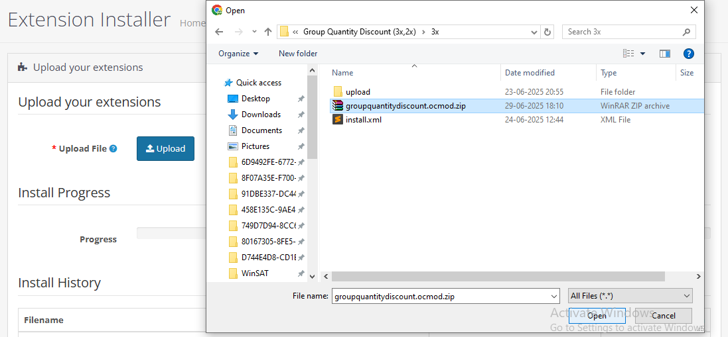This screenshot has width=728, height=337.
Task: Click puzzle icon beside Upload your extensions
Action: (x=23, y=68)
